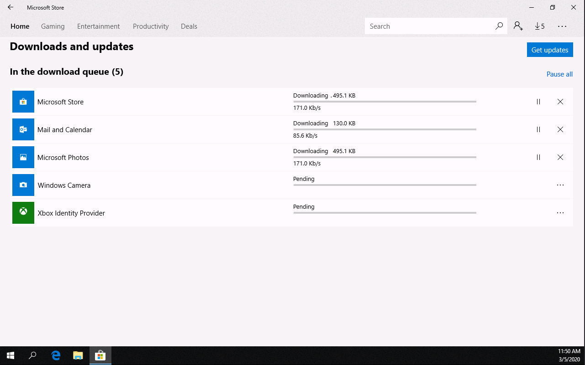This screenshot has width=585, height=365.
Task: Select the Microsoft Photos app icon
Action: pos(23,157)
